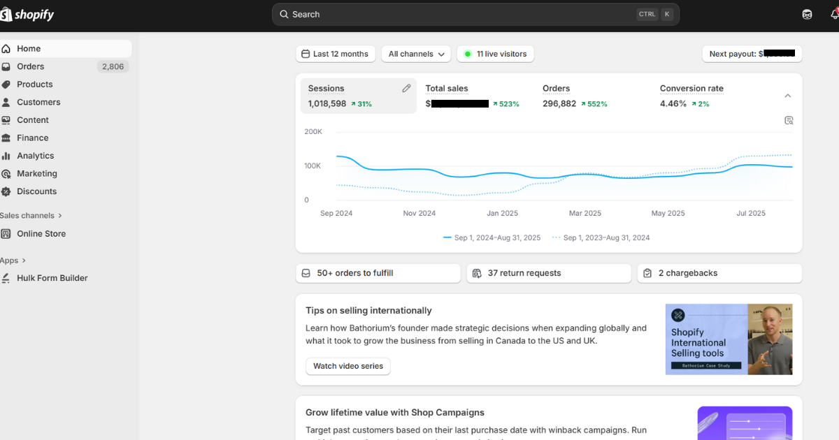Click the 523% total sales change
The image size is (839, 440).
tap(505, 104)
